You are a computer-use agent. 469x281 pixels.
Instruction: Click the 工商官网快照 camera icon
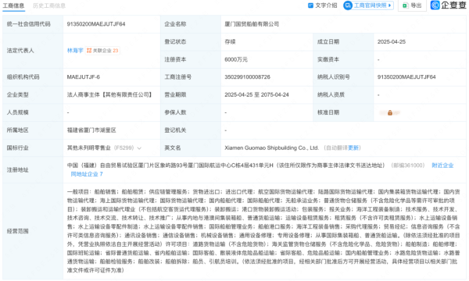pos(348,5)
